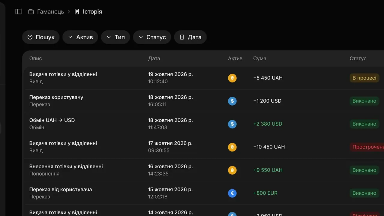The width and height of the screenshot is (384, 216).
Task: Click the amount +9 550 UAH
Action: pyautogui.click(x=268, y=170)
